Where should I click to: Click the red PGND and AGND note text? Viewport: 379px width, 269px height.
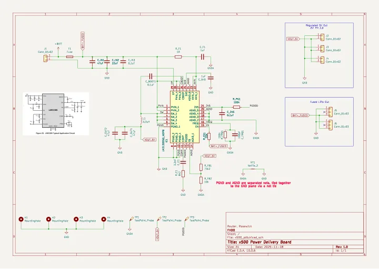click(x=253, y=185)
